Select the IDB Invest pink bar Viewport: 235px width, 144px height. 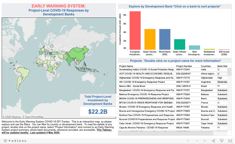pos(224,49)
